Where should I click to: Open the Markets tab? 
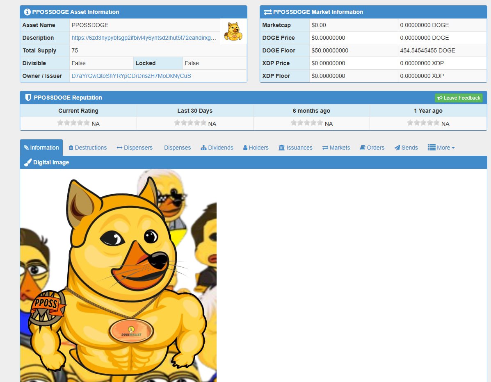[336, 148]
